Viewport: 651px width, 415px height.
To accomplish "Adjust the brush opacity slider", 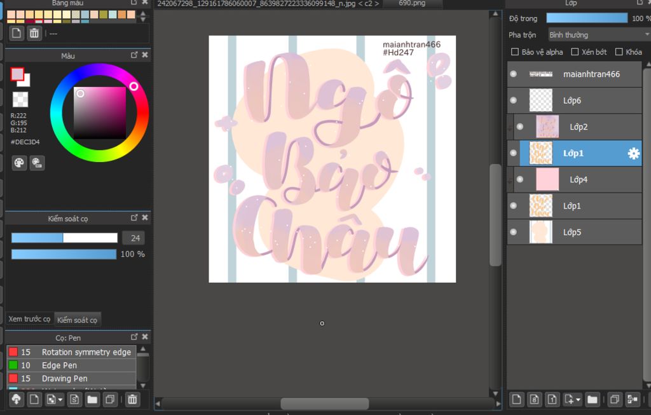I will pyautogui.click(x=64, y=254).
